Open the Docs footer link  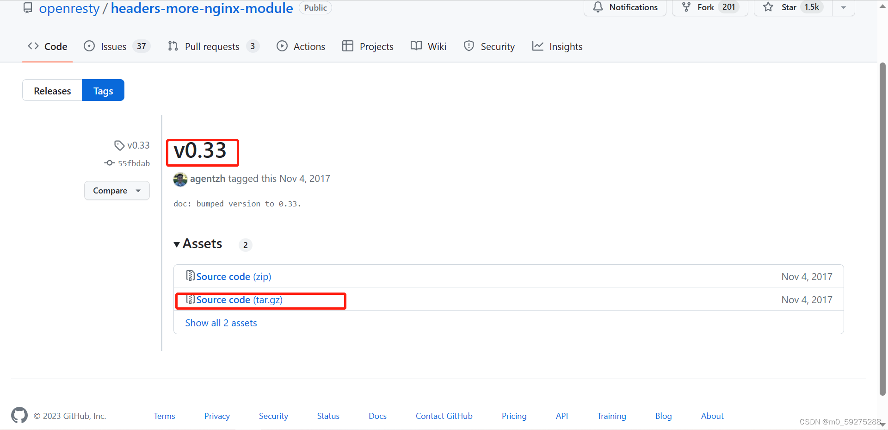click(x=377, y=416)
